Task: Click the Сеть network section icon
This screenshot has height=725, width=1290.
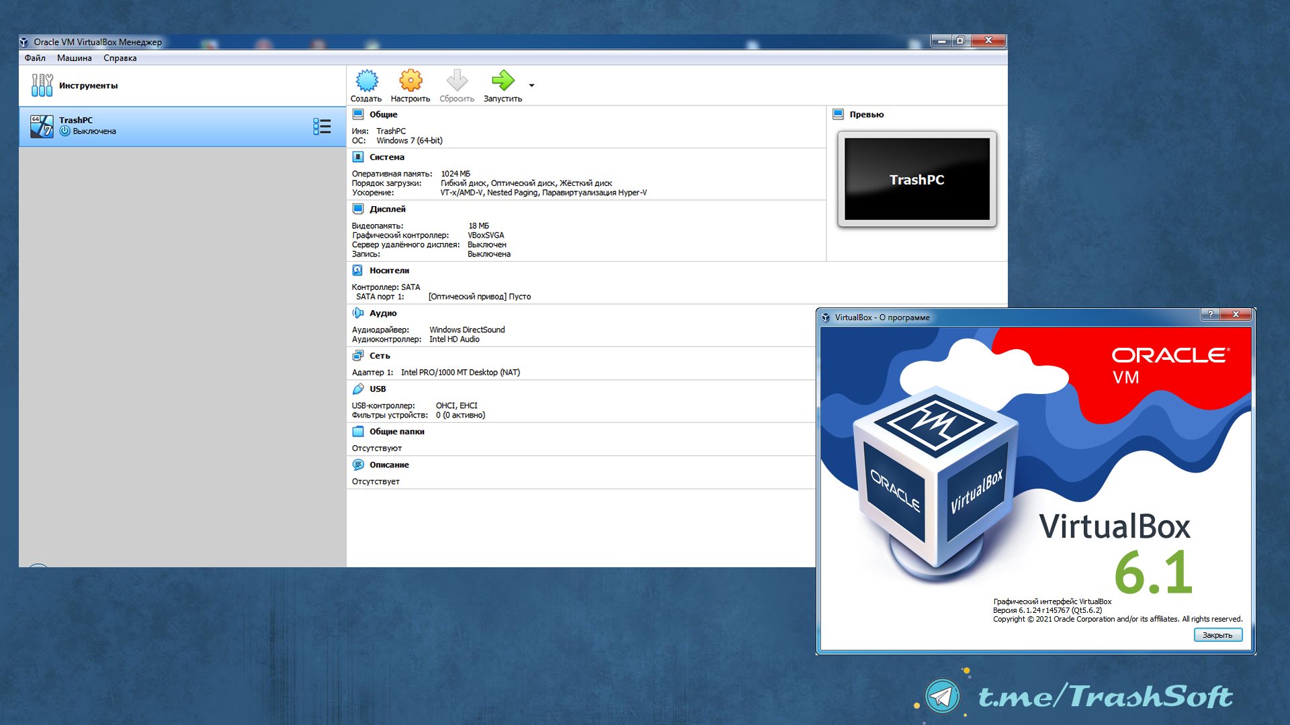Action: pos(358,356)
